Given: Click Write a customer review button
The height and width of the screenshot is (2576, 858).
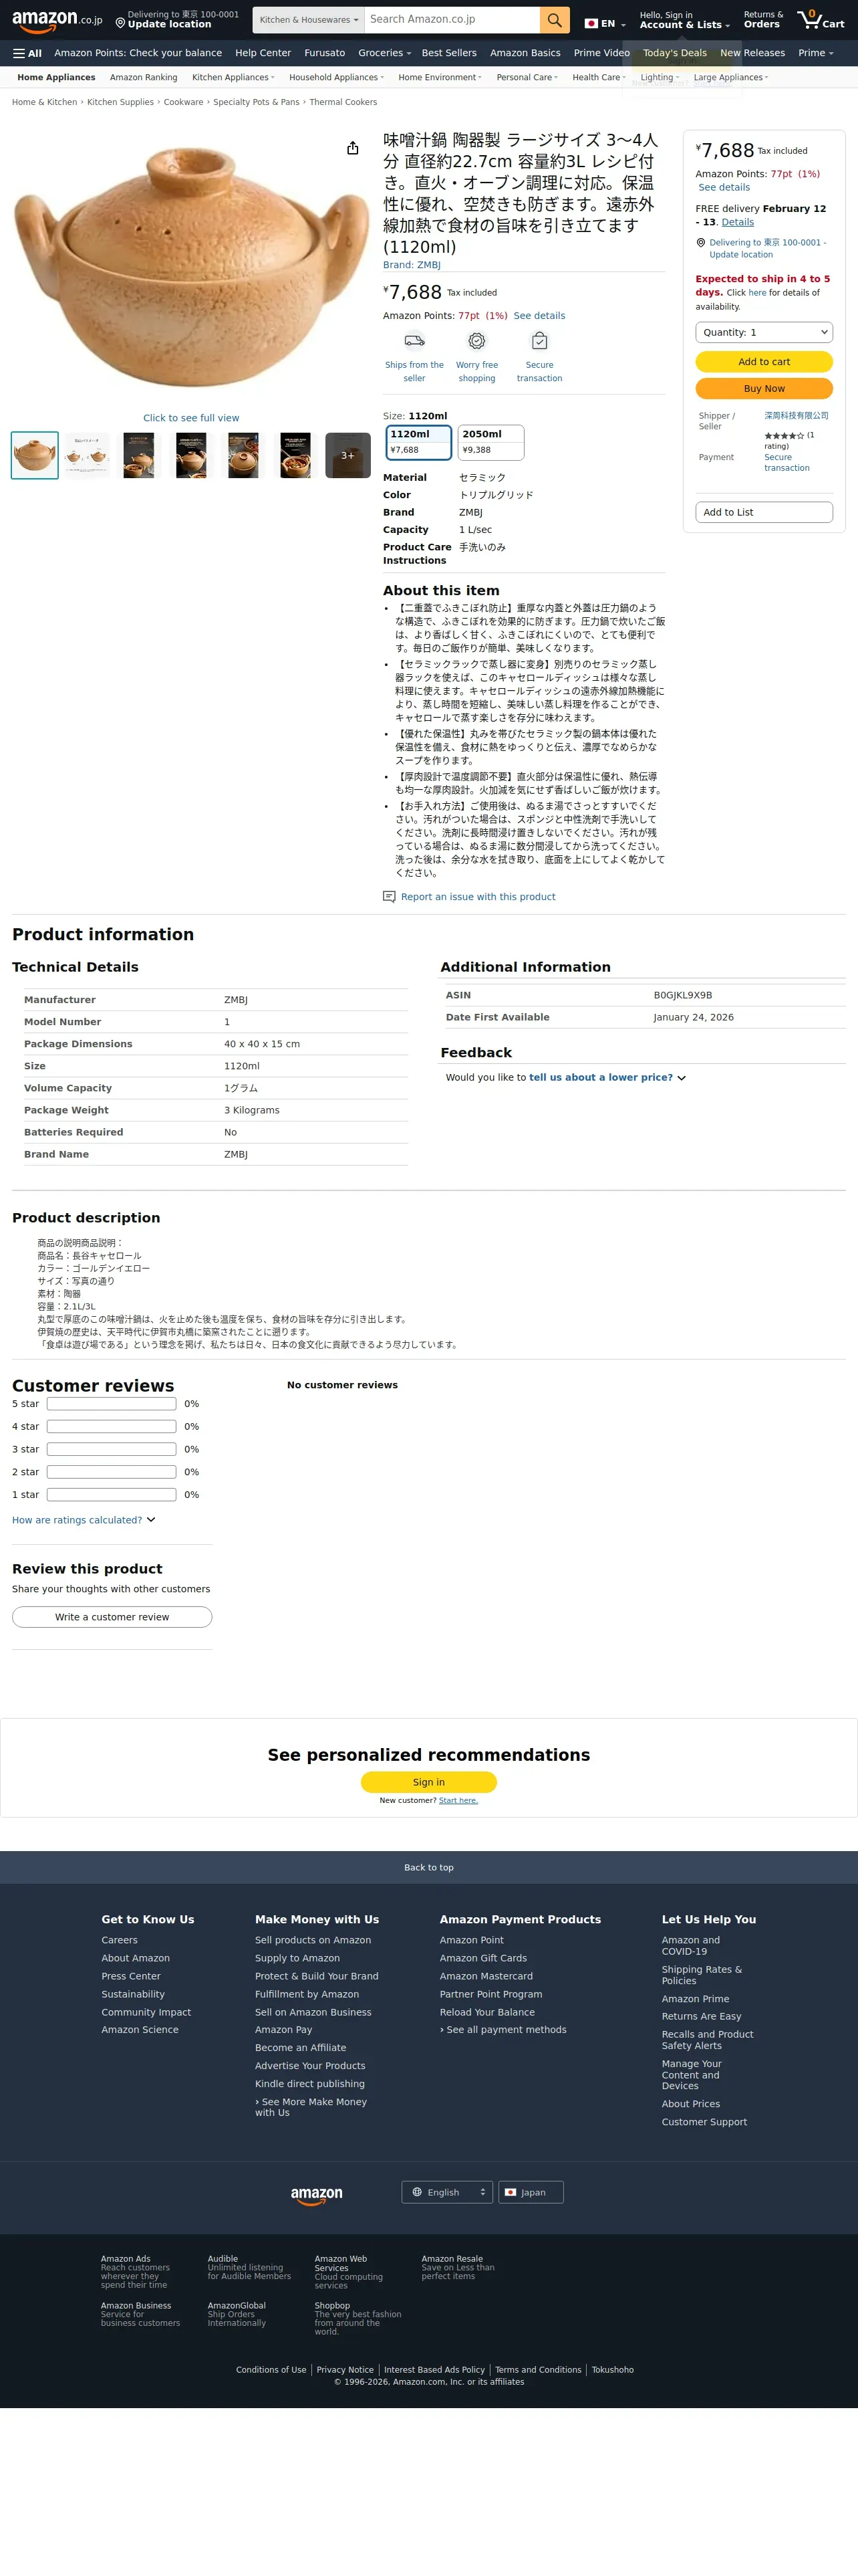Looking at the screenshot, I should tap(112, 1617).
